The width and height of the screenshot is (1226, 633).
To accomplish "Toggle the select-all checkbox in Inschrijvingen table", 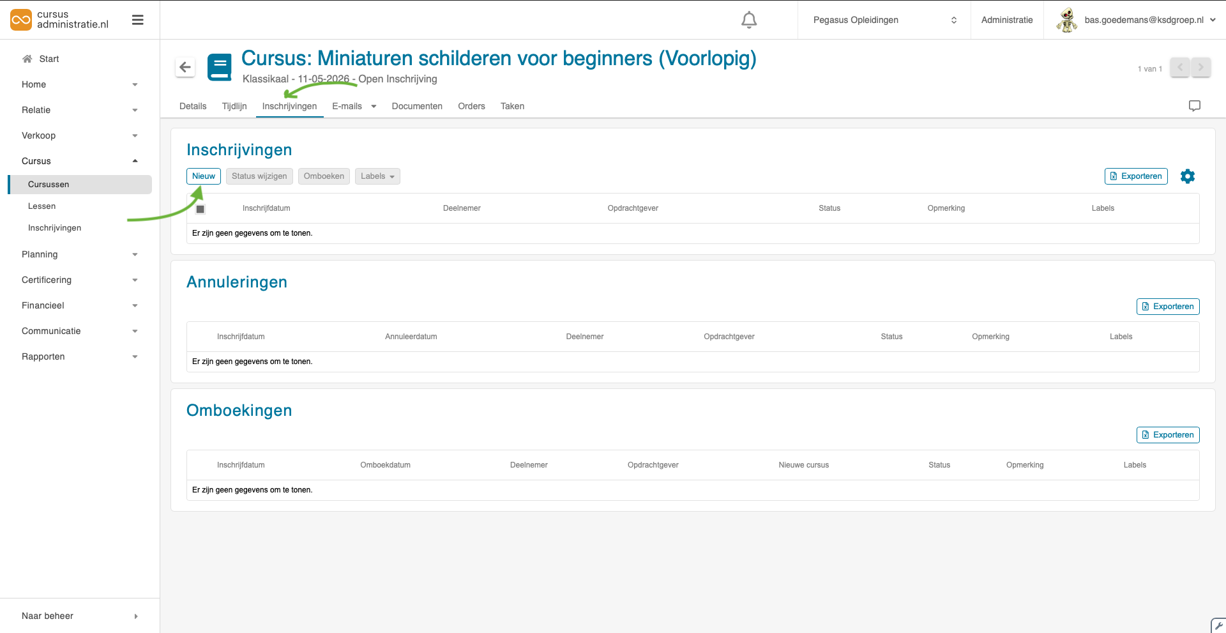I will pos(201,209).
